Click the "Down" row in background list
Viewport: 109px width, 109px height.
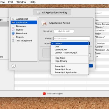(102, 53)
